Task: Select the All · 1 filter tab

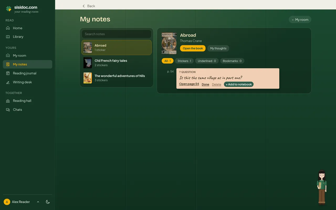Action: [167, 61]
